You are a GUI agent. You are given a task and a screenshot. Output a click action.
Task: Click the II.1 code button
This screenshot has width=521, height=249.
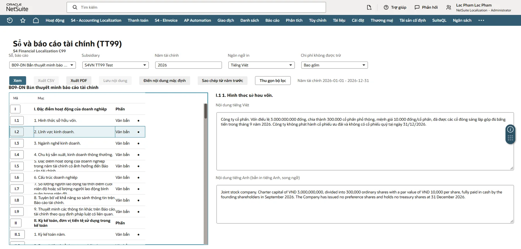(17, 234)
